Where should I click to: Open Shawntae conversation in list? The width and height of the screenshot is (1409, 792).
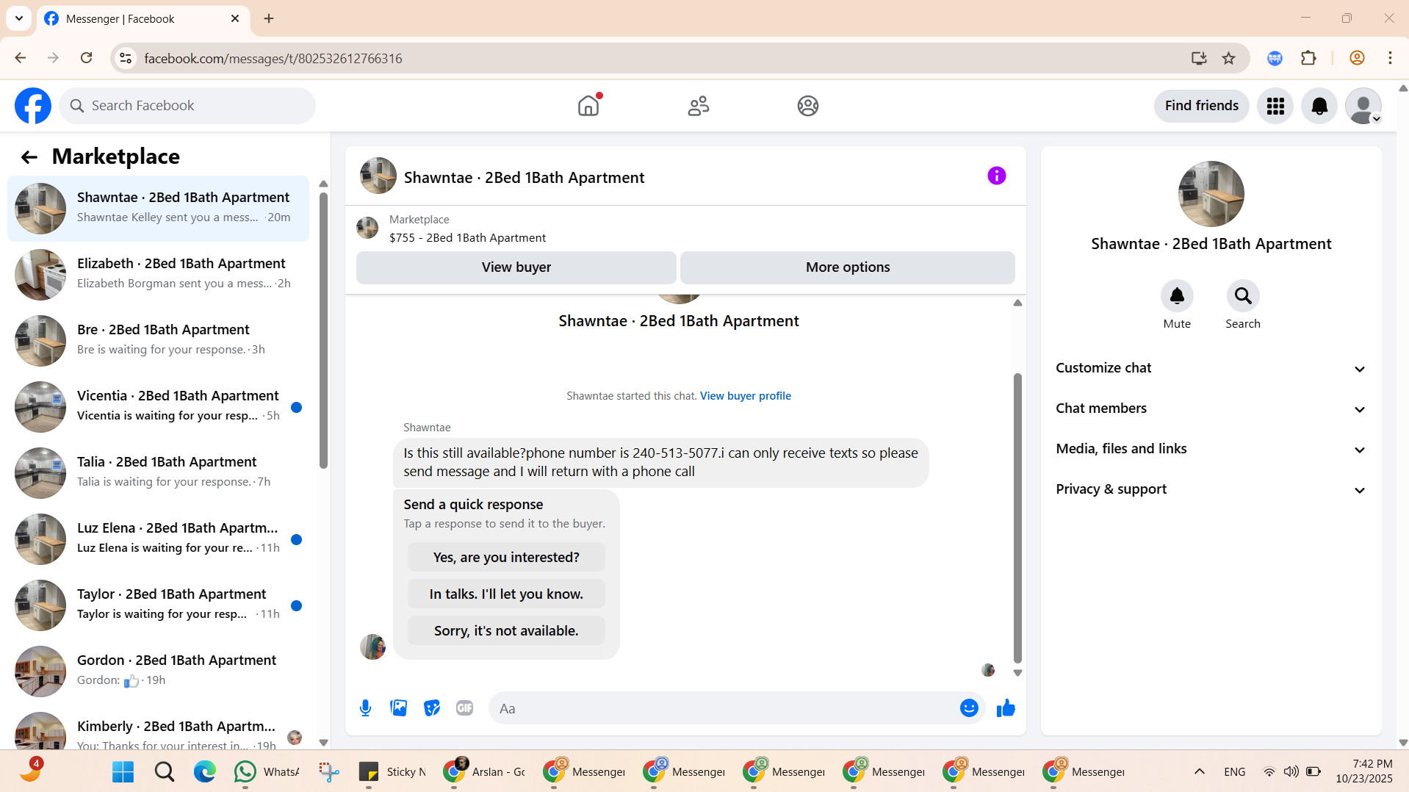pyautogui.click(x=159, y=209)
